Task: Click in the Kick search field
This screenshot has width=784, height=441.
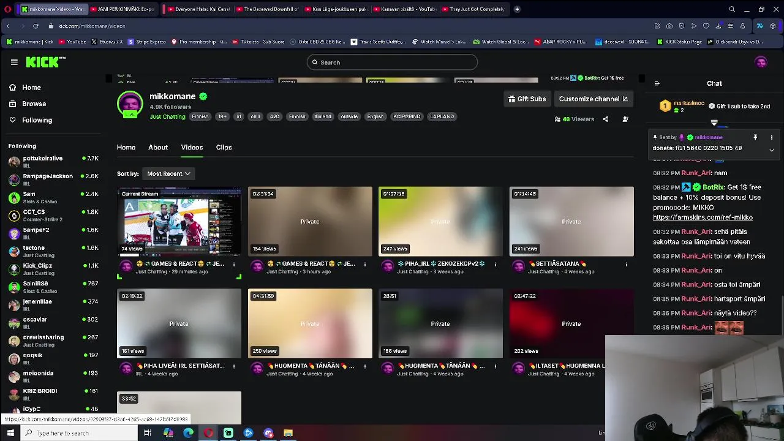Action: (392, 62)
